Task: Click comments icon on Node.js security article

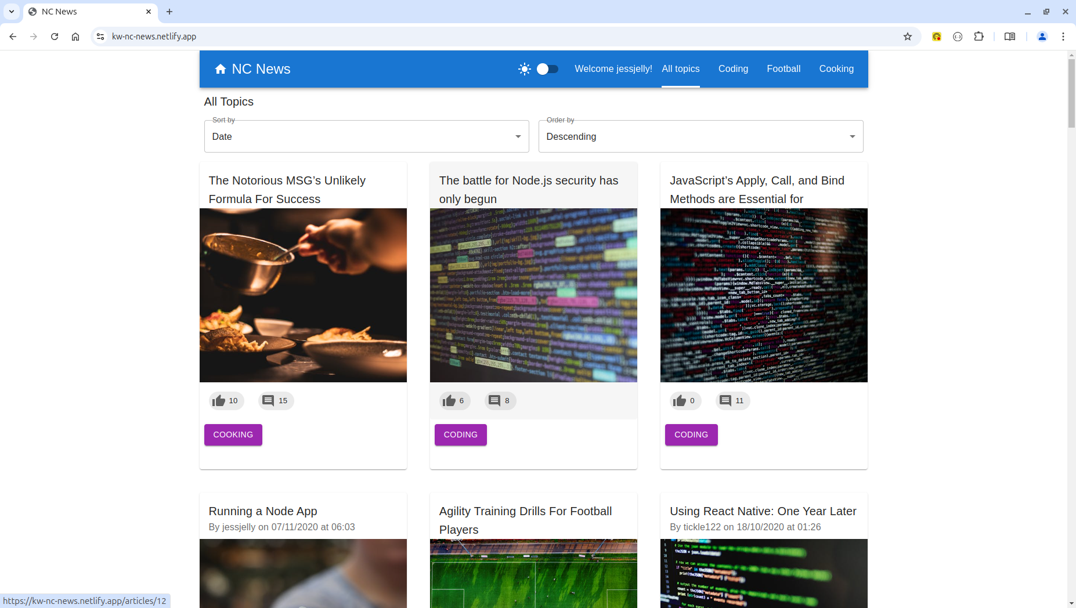Action: 494,401
